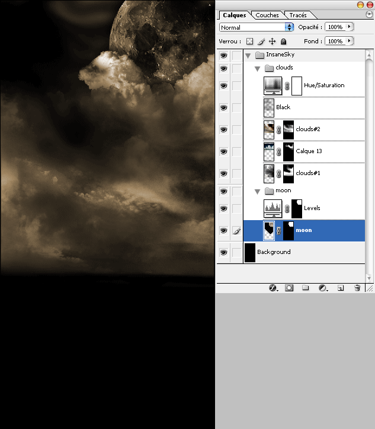Image resolution: width=375 pixels, height=429 pixels.
Task: Toggle visibility of Calque 13
Action: (224, 151)
